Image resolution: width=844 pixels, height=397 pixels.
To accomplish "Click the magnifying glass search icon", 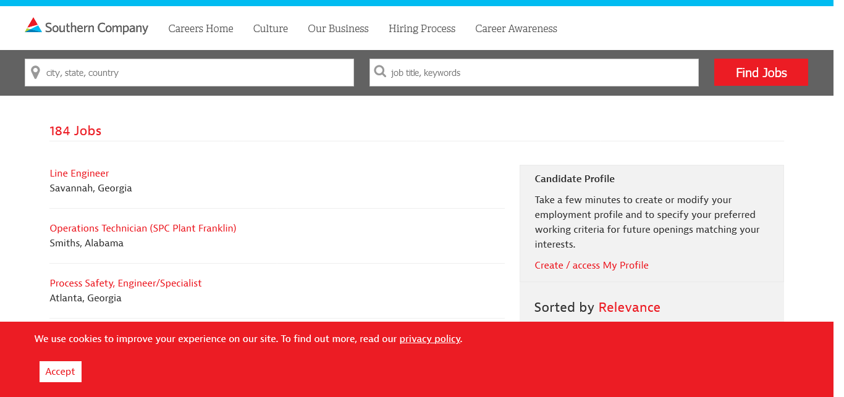I will point(380,72).
